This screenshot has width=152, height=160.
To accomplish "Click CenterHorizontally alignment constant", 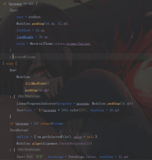I will 75,144.
